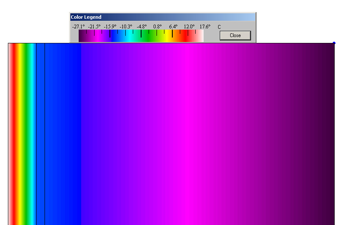Select the 12.0° label in legend

[189, 27]
